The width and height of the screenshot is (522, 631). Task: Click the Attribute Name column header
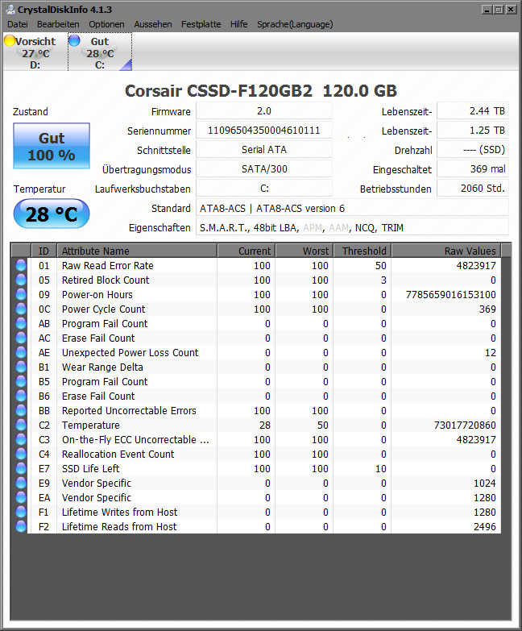pyautogui.click(x=137, y=251)
